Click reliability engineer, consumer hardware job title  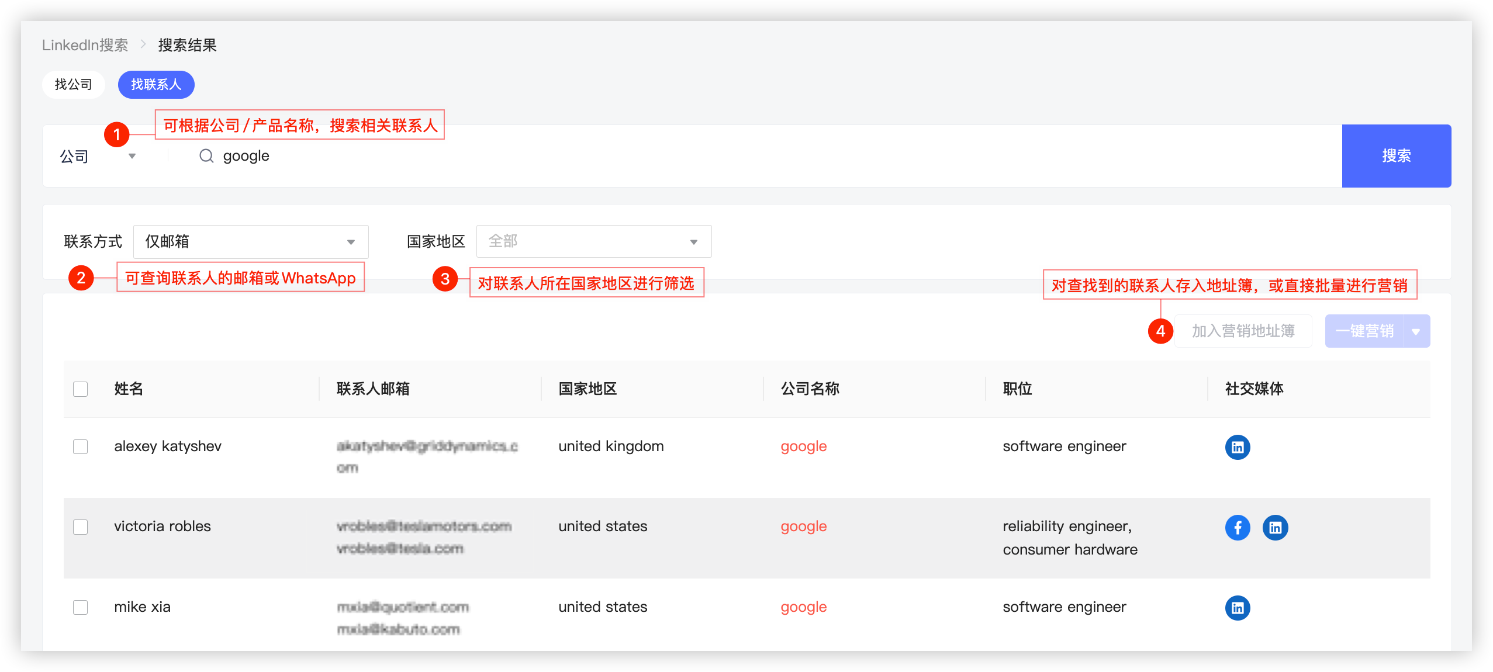coord(1070,538)
